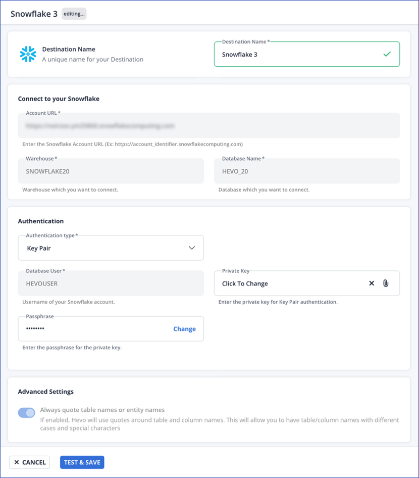Click the Passphrase masked input

coord(111,328)
